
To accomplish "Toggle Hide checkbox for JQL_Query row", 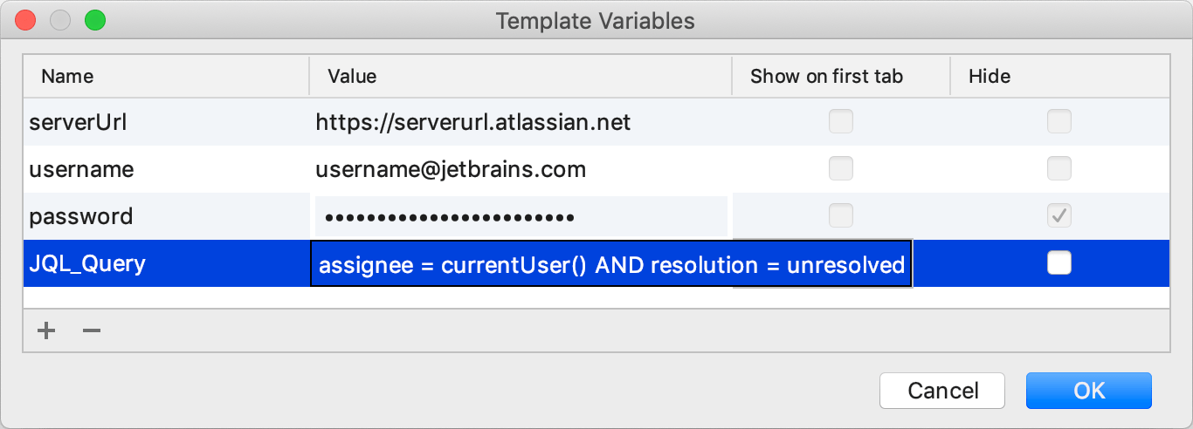I will click(1059, 262).
